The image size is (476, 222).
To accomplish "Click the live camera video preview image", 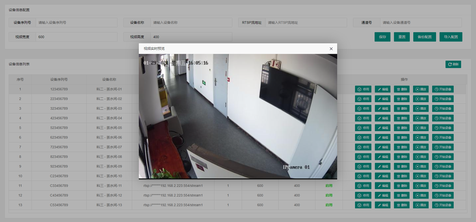I will pos(238,116).
